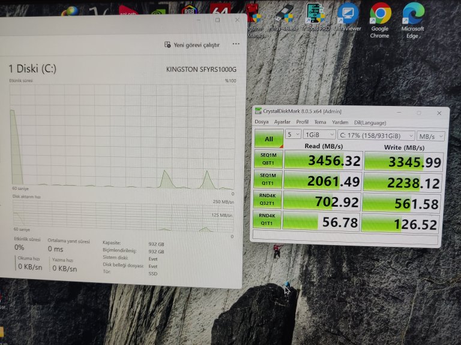Open Google Chrome desktop shortcut
The height and width of the screenshot is (345, 461).
[x=380, y=20]
